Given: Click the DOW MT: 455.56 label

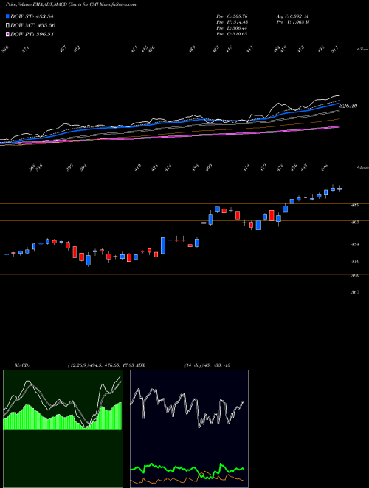Looking at the screenshot, I should pos(33,26).
